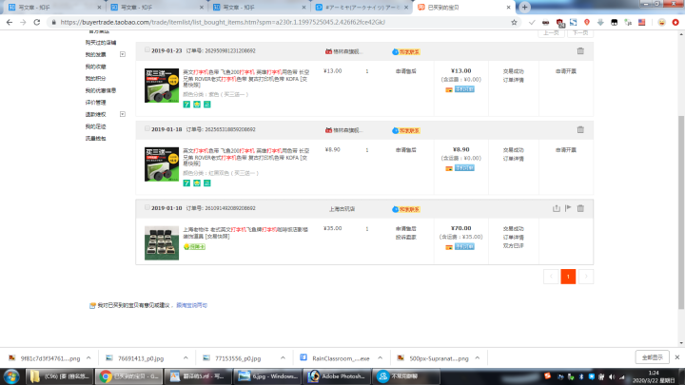
Task: Open Adobe Photoshop from the taskbar
Action: (337, 376)
